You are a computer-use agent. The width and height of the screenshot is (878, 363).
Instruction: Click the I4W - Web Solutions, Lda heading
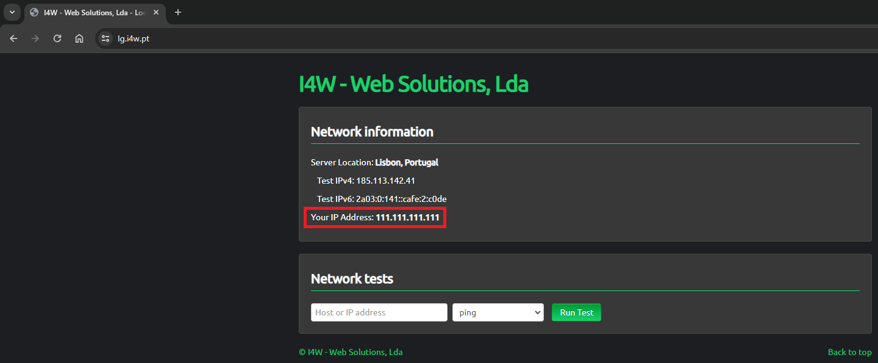click(x=413, y=84)
